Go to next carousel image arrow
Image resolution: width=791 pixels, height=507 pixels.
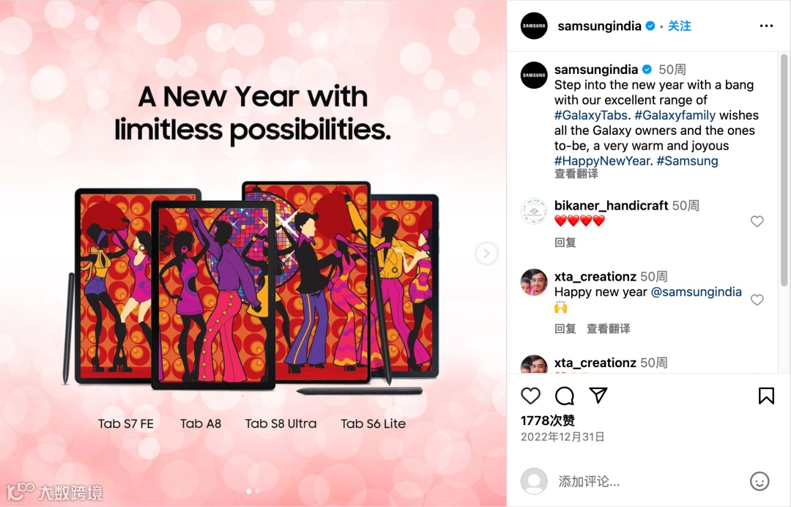486,253
